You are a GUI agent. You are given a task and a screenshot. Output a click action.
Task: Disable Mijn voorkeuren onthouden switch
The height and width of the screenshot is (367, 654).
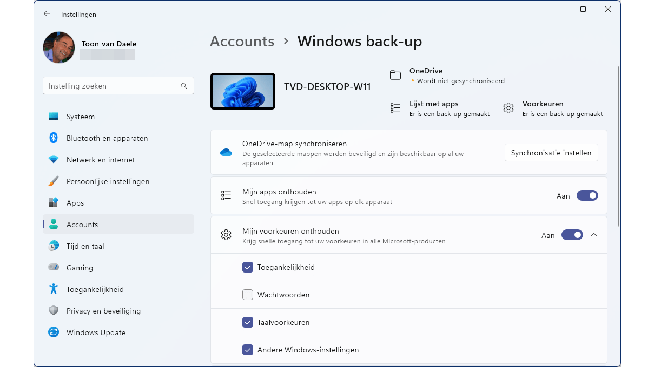click(572, 235)
